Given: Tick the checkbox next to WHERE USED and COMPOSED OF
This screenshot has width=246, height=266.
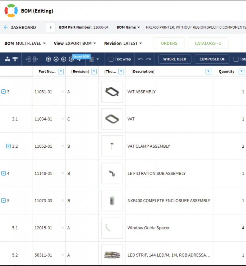Looking at the screenshot, I should point(236,59).
